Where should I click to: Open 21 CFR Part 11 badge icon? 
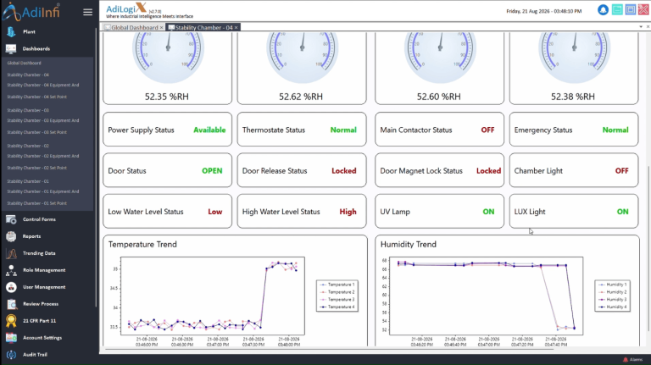11,321
